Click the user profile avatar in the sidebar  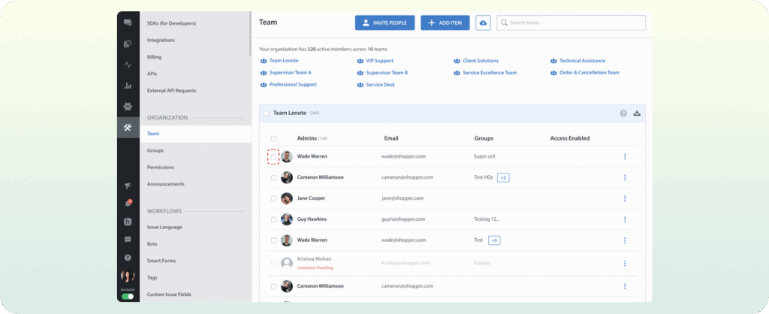click(x=128, y=276)
